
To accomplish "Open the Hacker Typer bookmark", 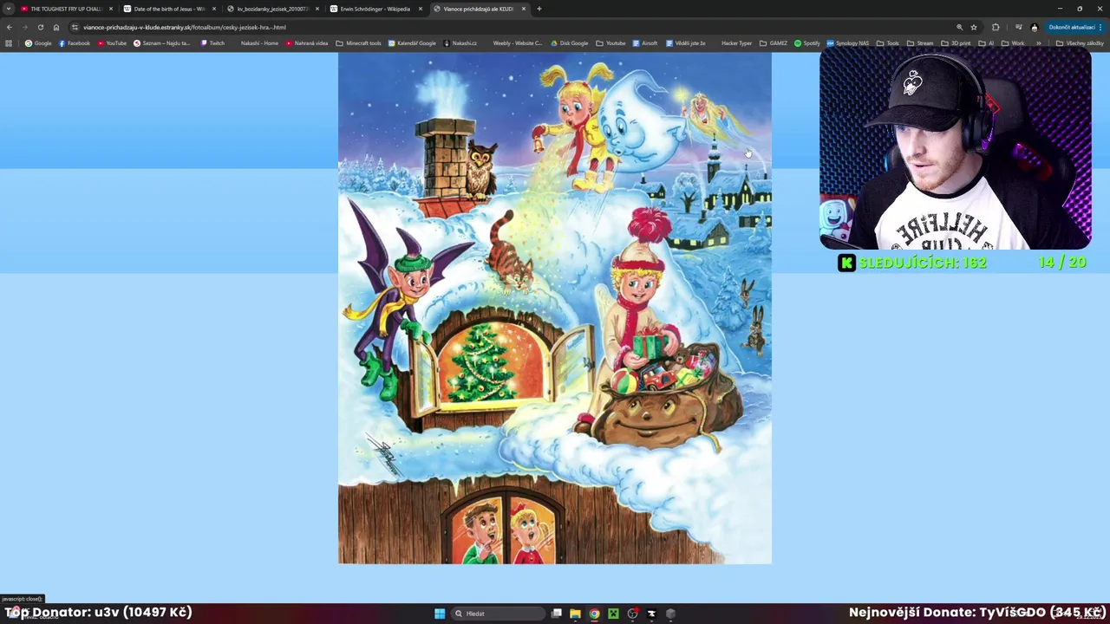I will click(x=736, y=43).
